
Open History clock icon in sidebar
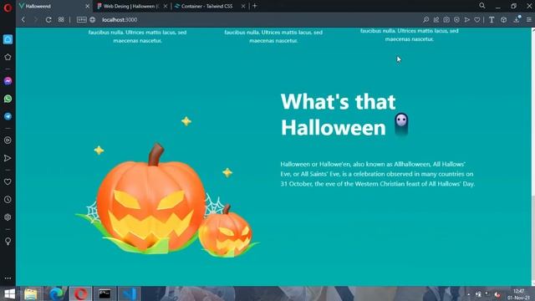click(8, 200)
